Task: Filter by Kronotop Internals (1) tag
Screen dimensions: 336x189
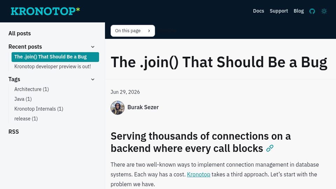Action: click(x=38, y=109)
